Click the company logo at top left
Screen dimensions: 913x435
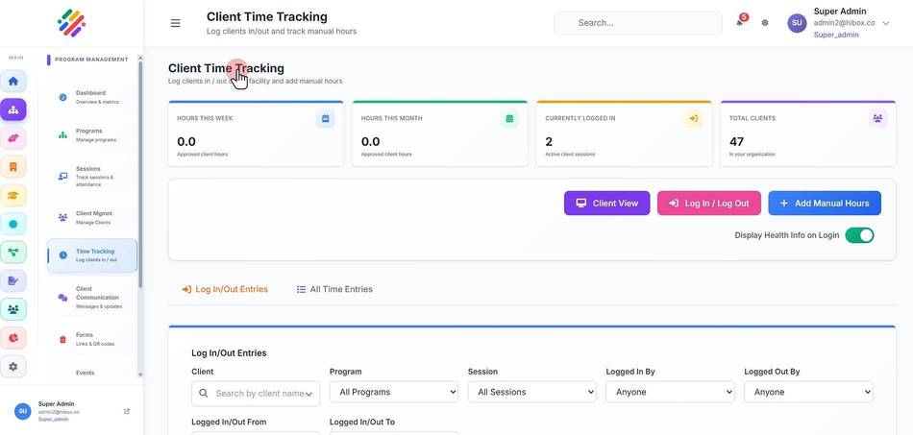click(72, 23)
